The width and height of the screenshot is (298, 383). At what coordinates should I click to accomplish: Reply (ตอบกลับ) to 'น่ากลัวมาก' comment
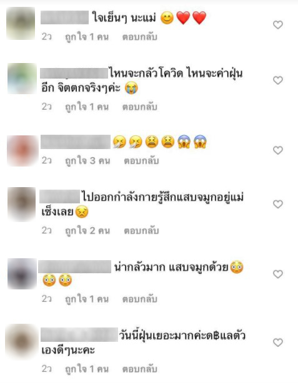click(140, 299)
